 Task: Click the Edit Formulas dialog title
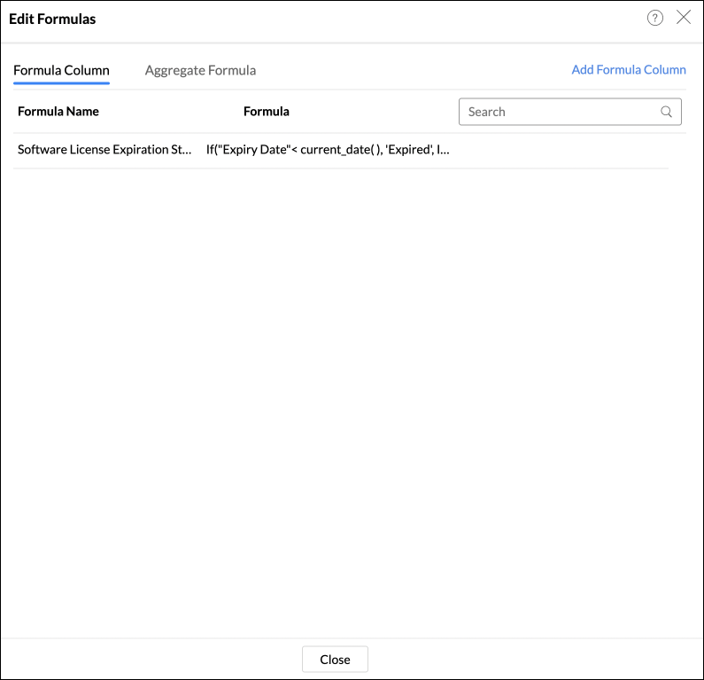point(52,19)
